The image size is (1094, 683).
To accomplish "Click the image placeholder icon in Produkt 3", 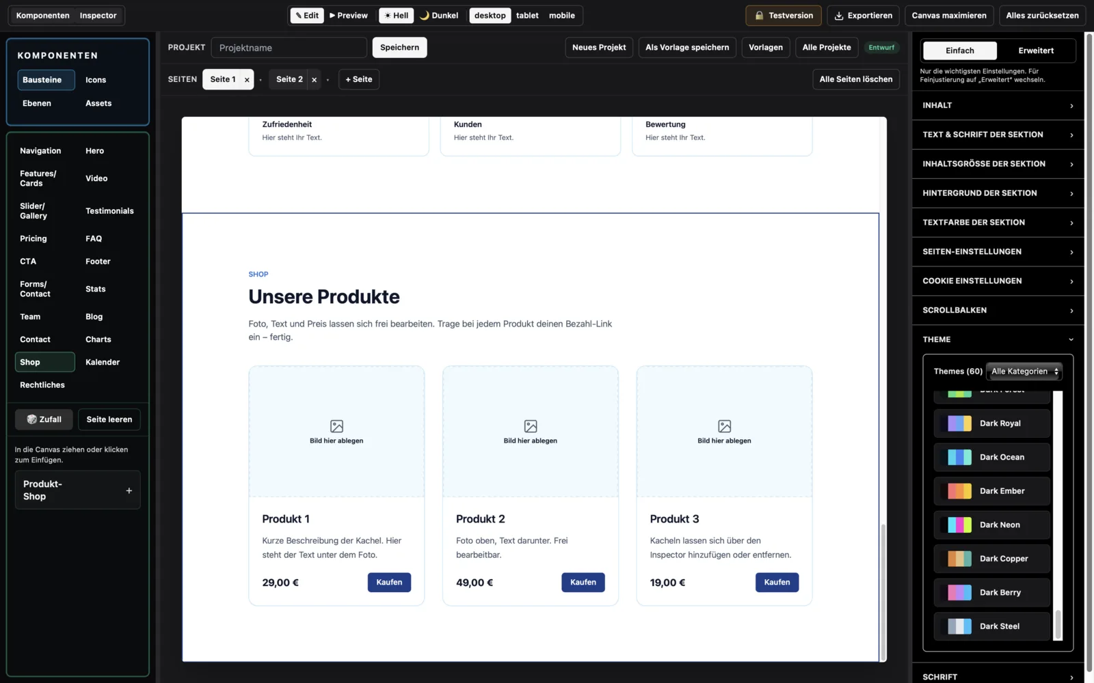I will [x=724, y=426].
